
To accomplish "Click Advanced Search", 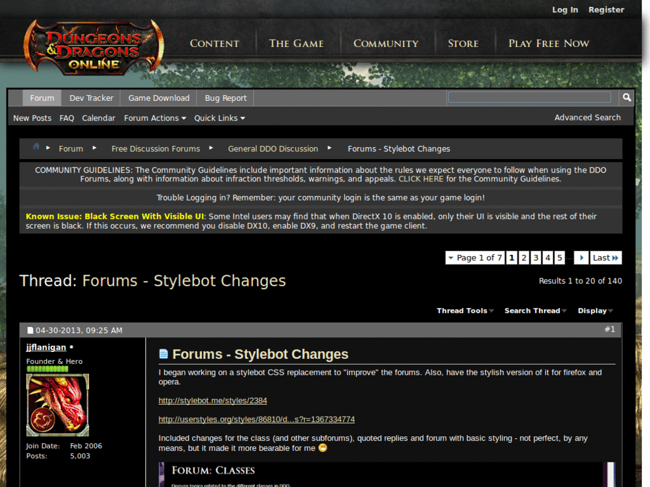I will tap(588, 117).
